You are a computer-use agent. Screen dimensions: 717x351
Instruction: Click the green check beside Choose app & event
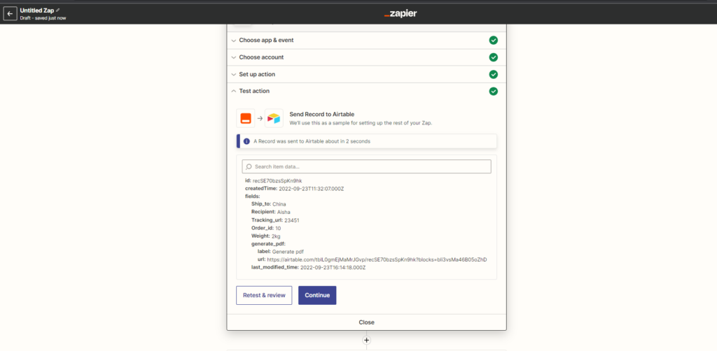[494, 40]
